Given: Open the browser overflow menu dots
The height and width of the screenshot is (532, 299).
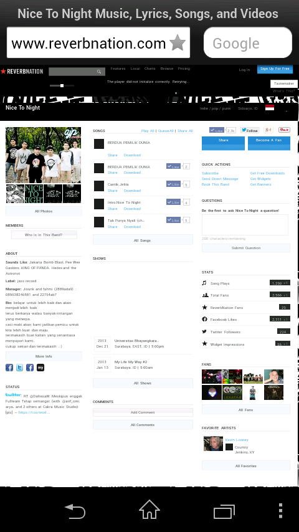Looking at the screenshot, I should (x=280, y=511).
